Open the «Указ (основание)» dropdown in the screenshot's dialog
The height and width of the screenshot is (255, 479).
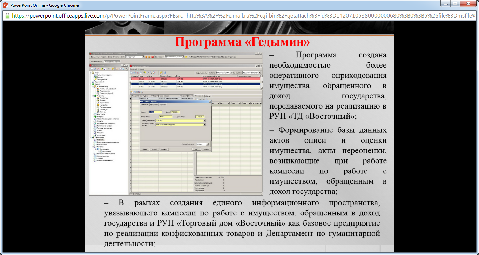coord(204,120)
